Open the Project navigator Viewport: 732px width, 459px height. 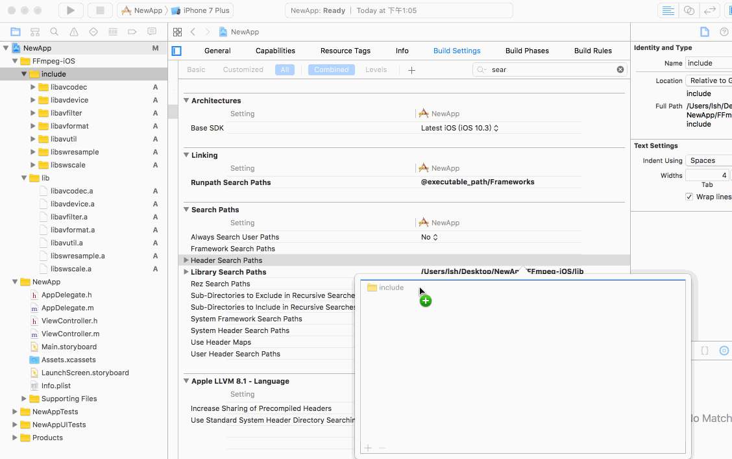16,32
